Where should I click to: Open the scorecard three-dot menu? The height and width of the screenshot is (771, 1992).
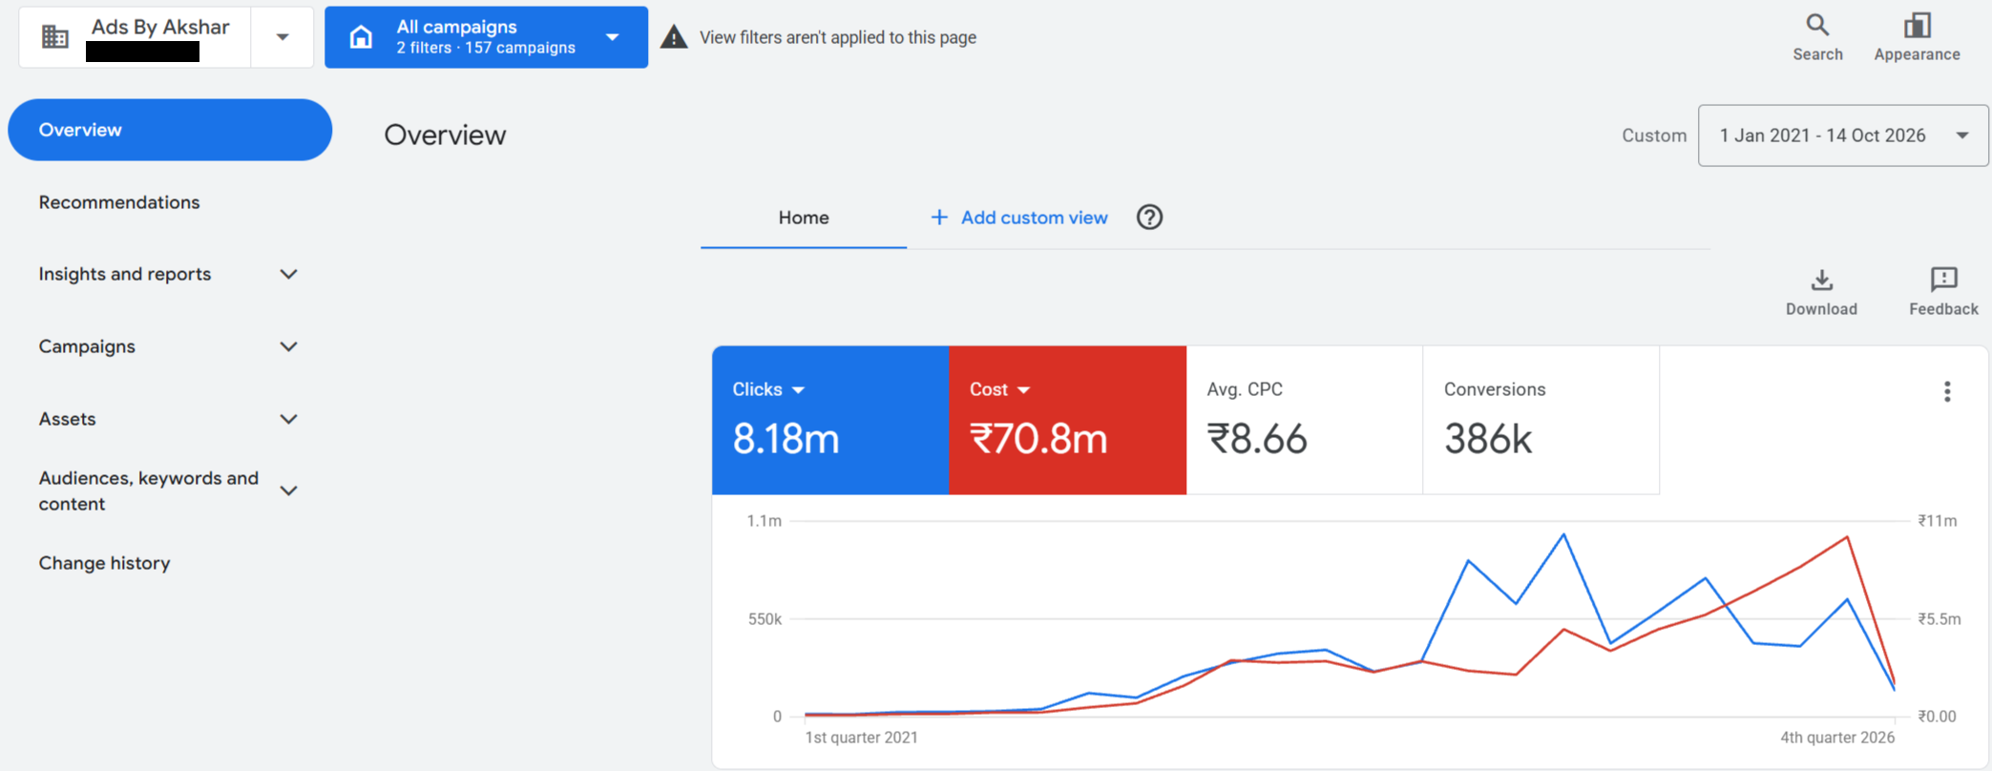(x=1947, y=391)
